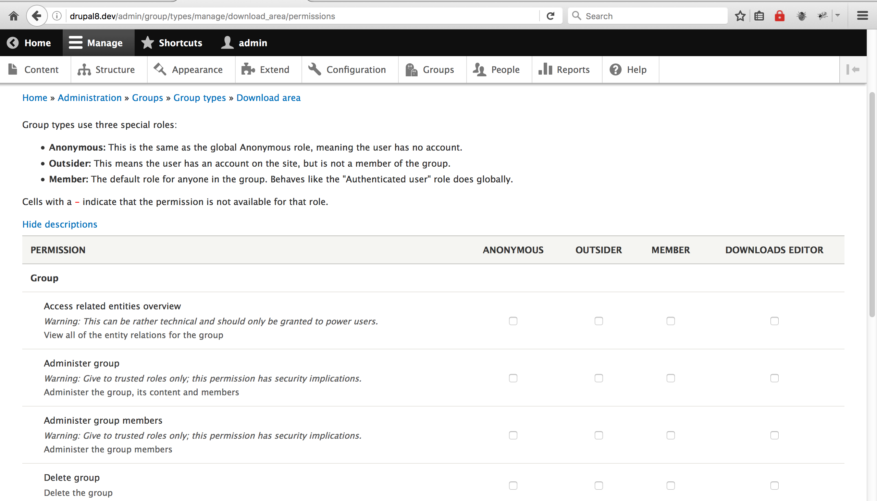Click the Group types breadcrumb link
The image size is (877, 501).
coord(199,98)
